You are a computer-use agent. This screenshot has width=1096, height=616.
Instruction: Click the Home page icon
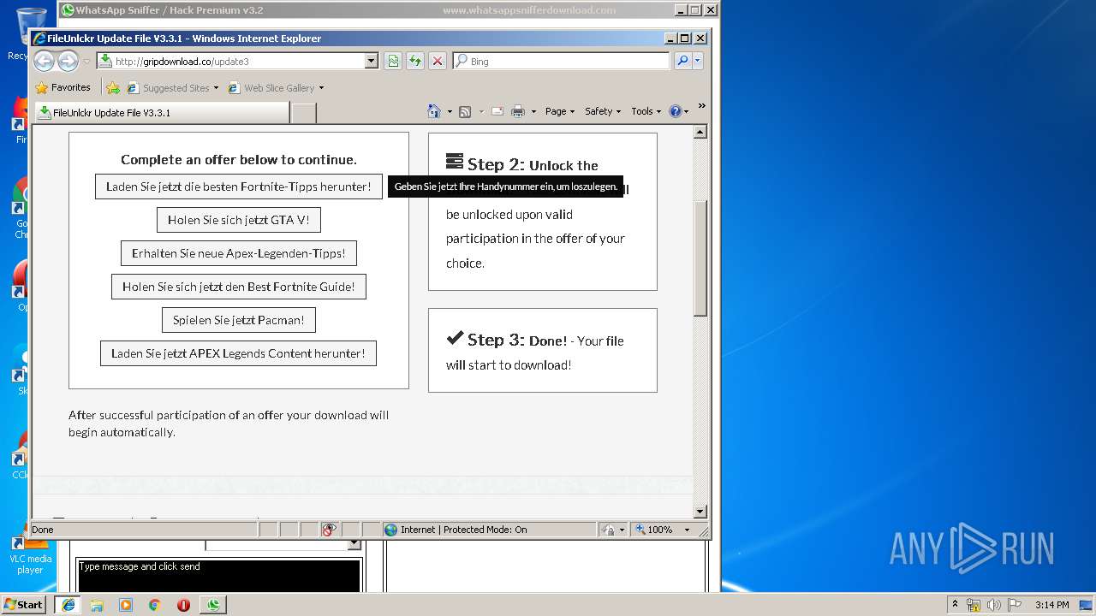pos(434,111)
